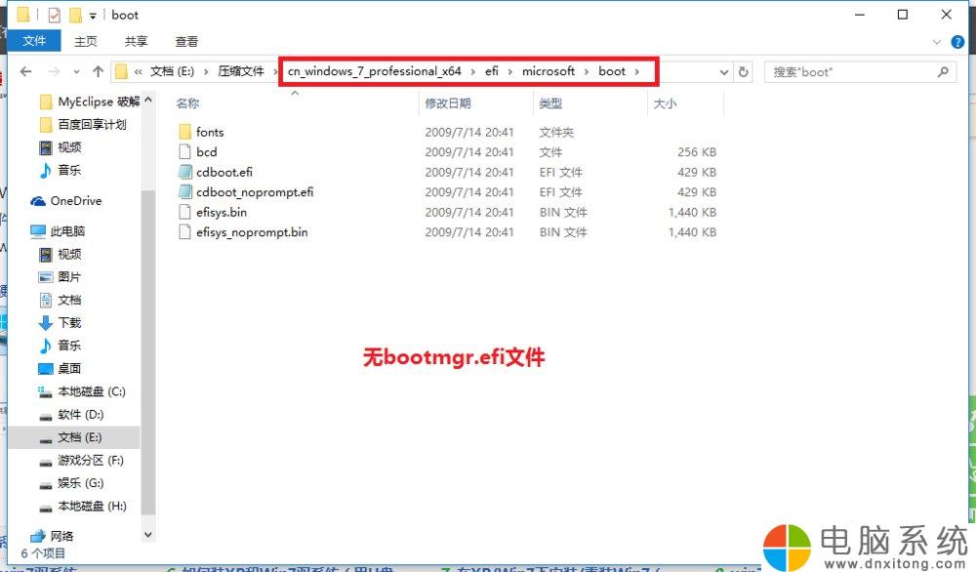Open 游戏分区 (F:) drive in sidebar
This screenshot has width=976, height=572.
pos(82,461)
